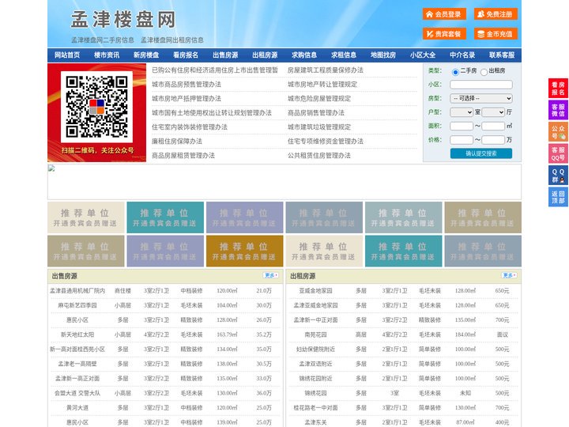Open 楼市资讯 in the navigation bar
The image size is (569, 427).
click(x=107, y=55)
